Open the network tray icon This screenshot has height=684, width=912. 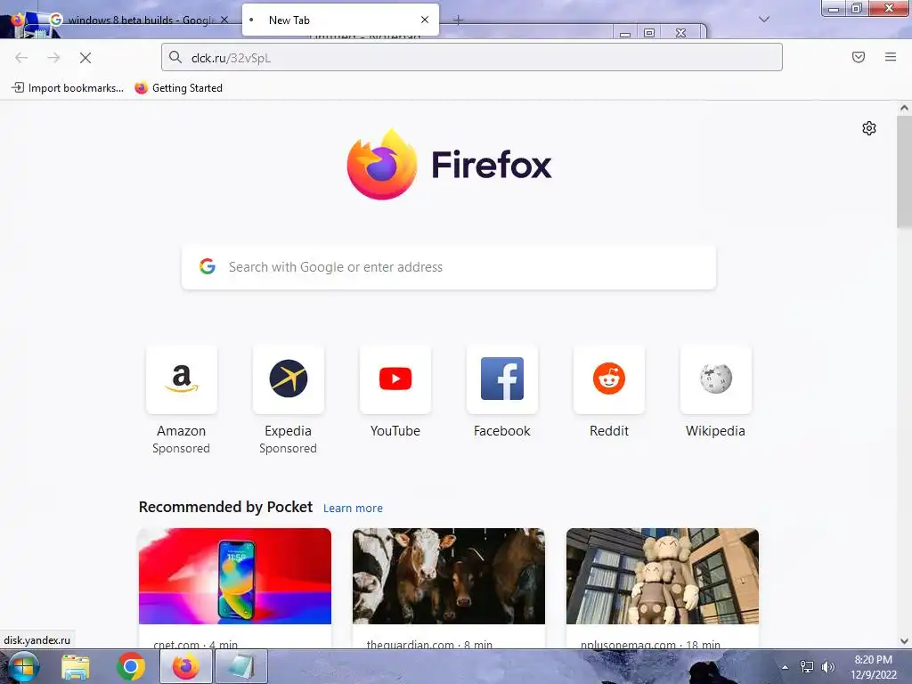tap(807, 666)
